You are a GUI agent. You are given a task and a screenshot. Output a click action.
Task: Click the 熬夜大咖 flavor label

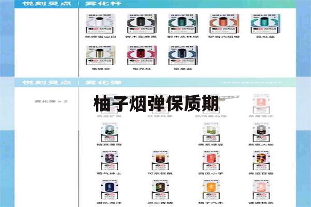[x=261, y=144]
